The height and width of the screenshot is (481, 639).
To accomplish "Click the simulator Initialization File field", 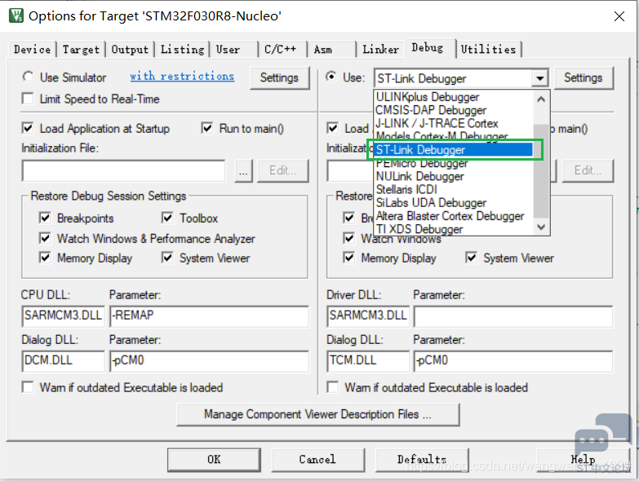I will click(123, 170).
